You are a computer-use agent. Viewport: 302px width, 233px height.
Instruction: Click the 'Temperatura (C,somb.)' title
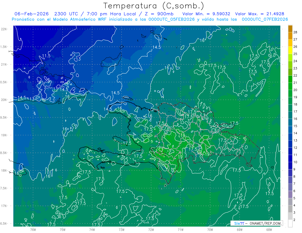[x=154, y=6]
